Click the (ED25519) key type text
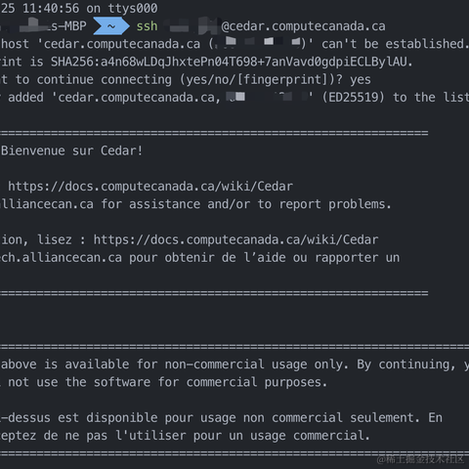This screenshot has width=469, height=469. [x=354, y=98]
